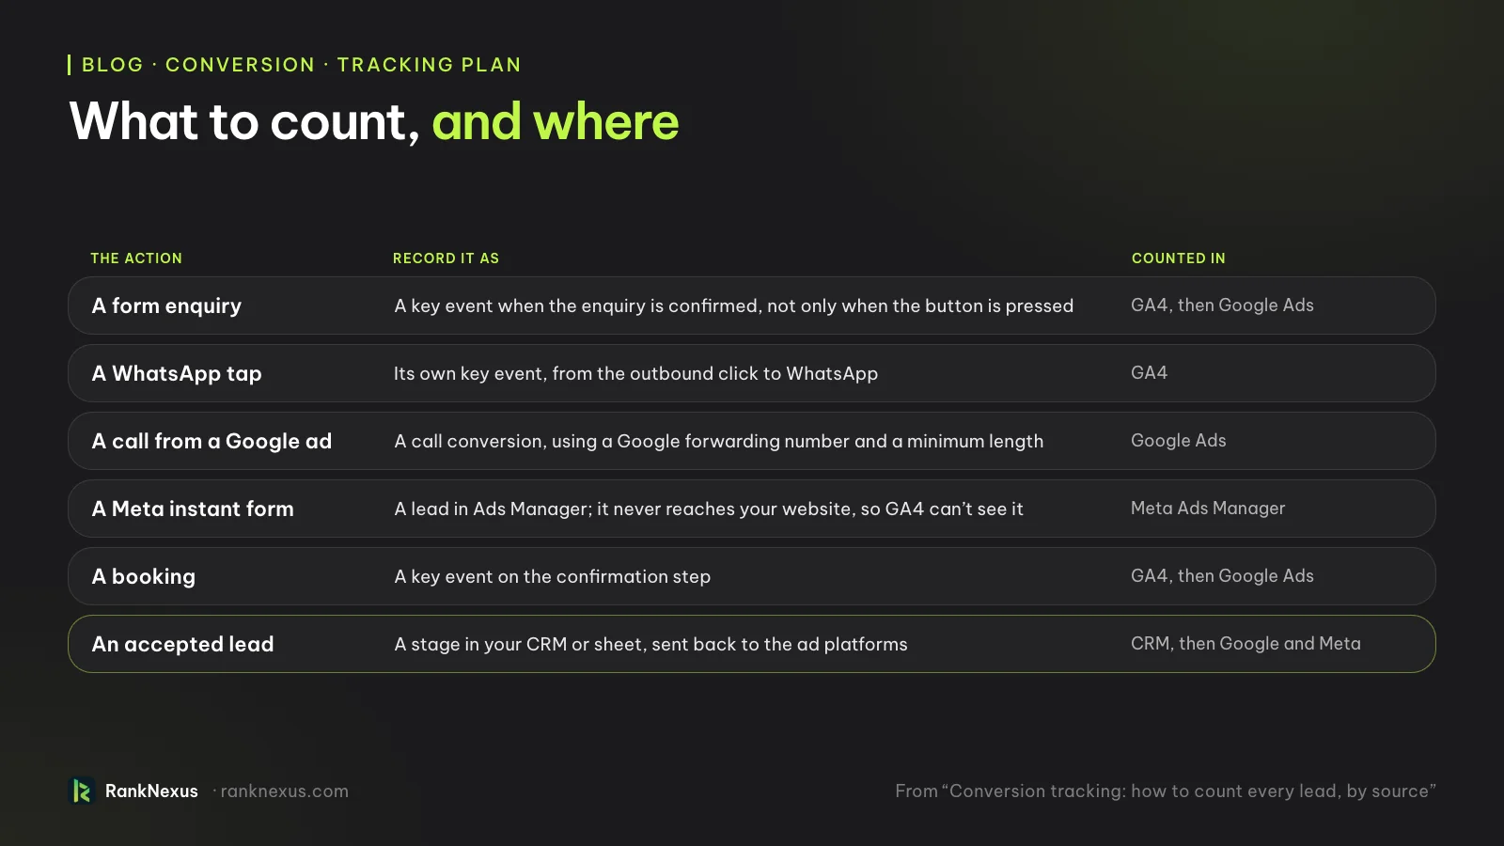The image size is (1504, 846).
Task: Select 'A booking' row title
Action: click(144, 577)
